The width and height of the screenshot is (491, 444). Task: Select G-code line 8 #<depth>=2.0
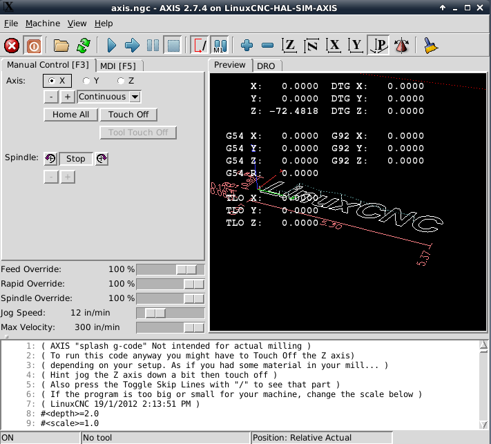pyautogui.click(x=70, y=414)
